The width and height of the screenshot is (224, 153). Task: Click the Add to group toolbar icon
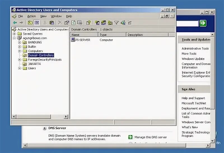130,23
